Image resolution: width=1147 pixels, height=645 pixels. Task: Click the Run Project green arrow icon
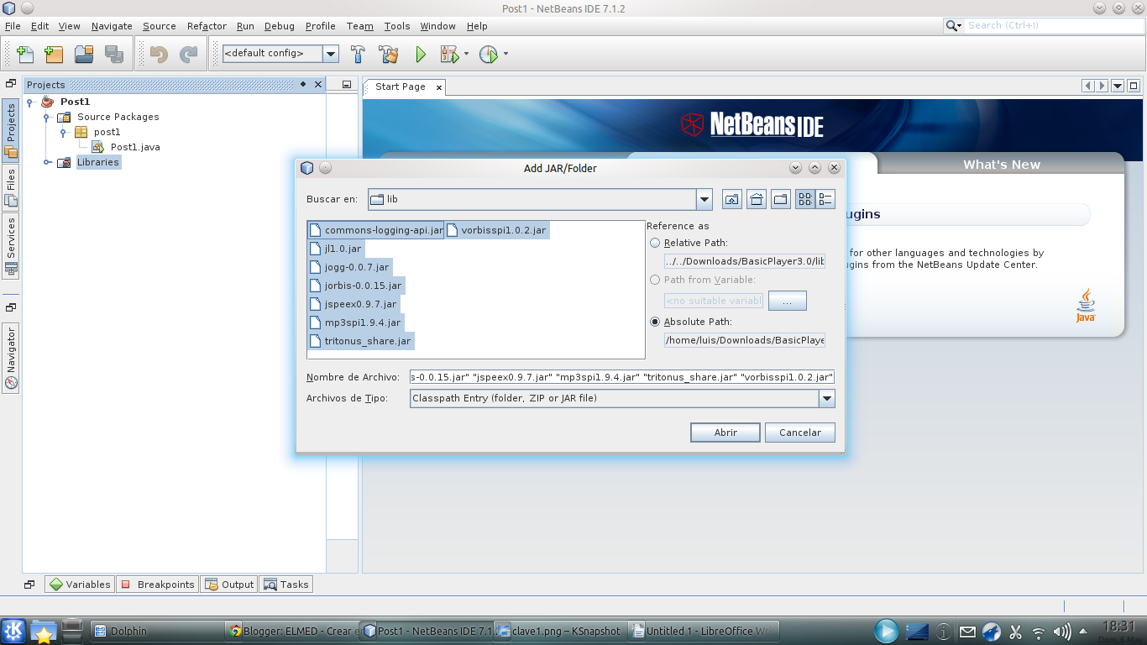[x=420, y=54]
